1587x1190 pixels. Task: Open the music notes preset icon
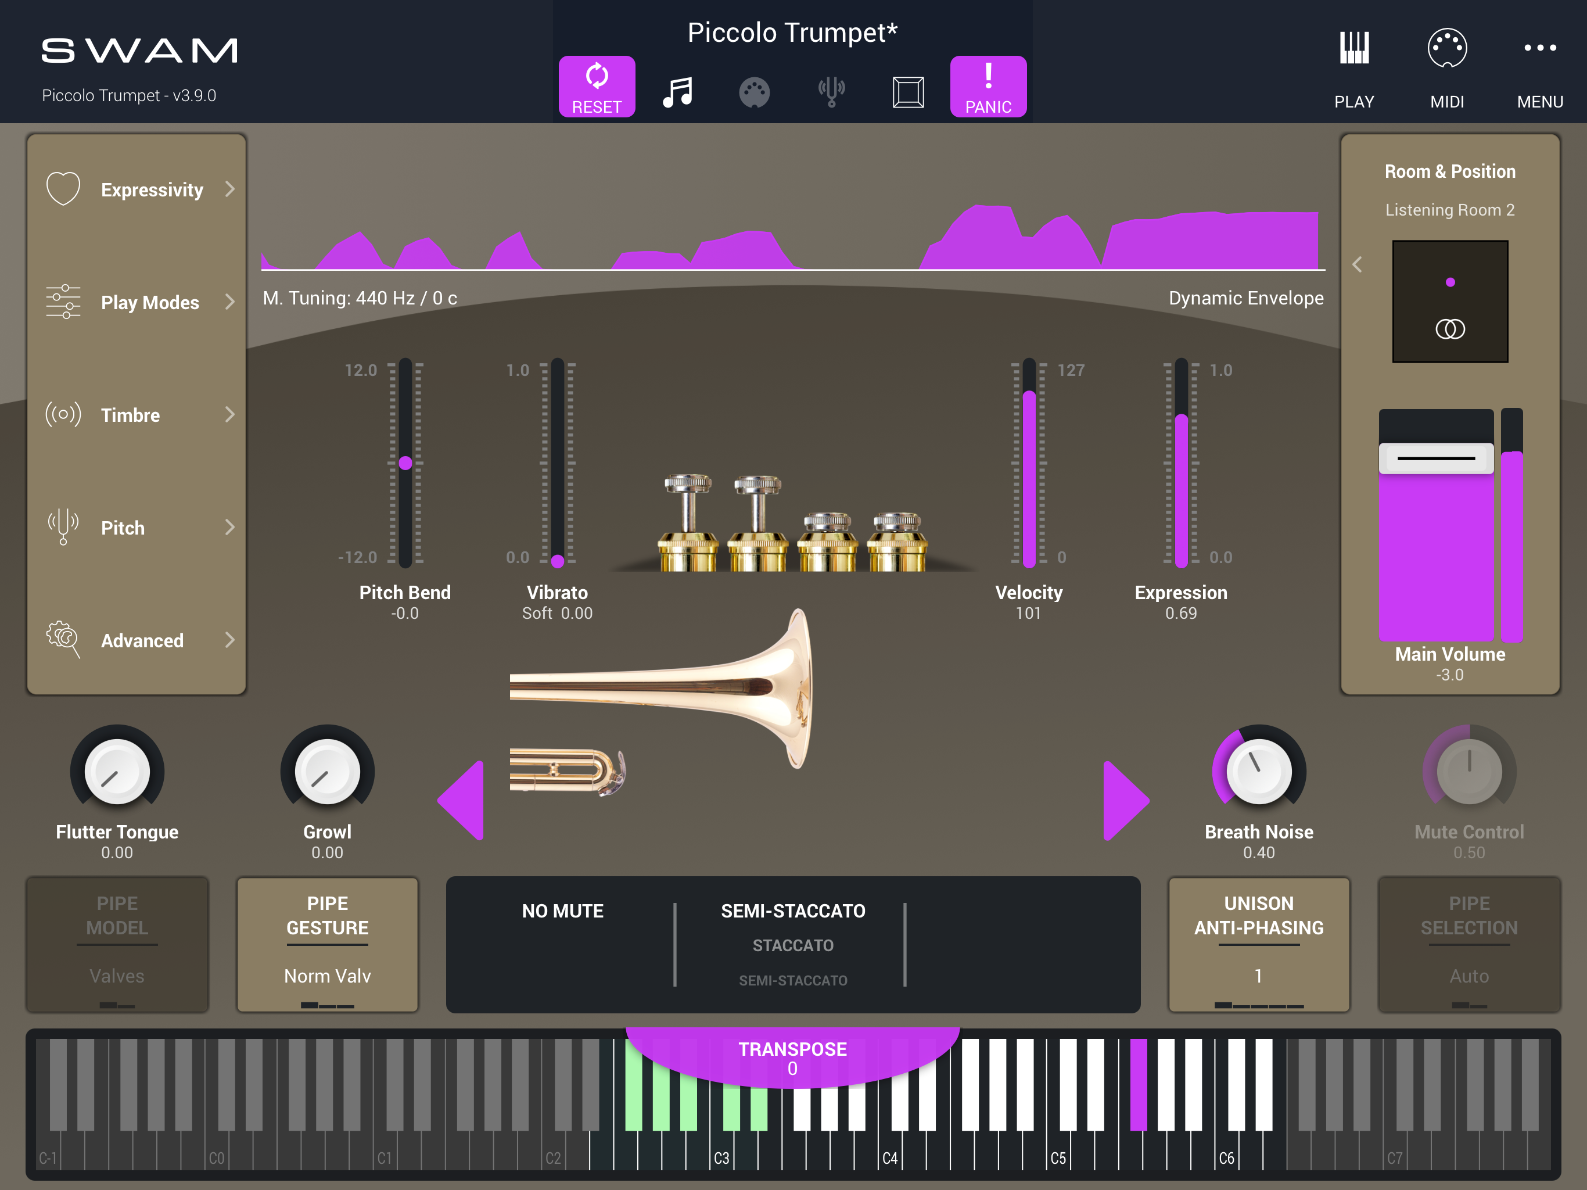pyautogui.click(x=677, y=92)
